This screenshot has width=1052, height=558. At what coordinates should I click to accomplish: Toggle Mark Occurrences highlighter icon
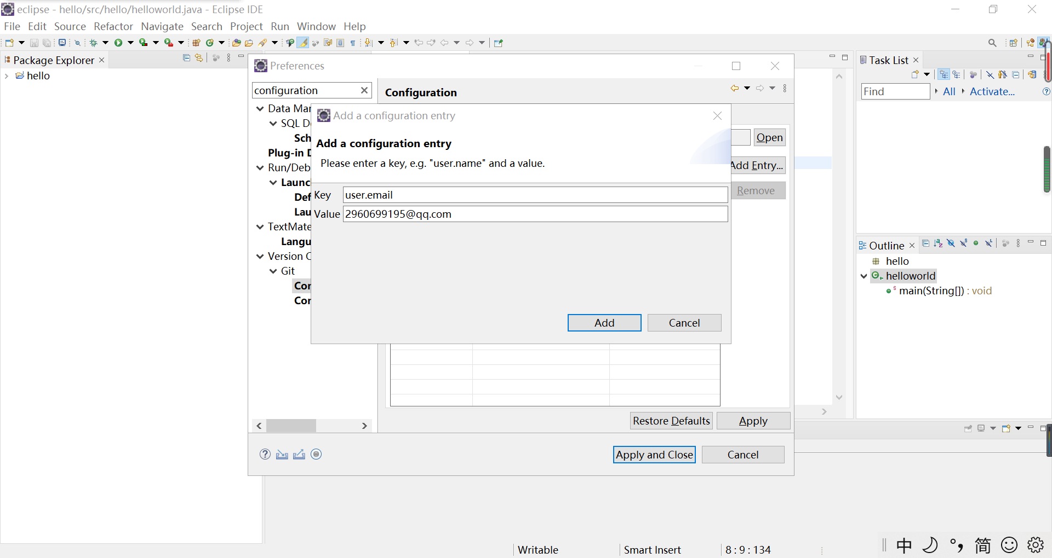pyautogui.click(x=302, y=43)
